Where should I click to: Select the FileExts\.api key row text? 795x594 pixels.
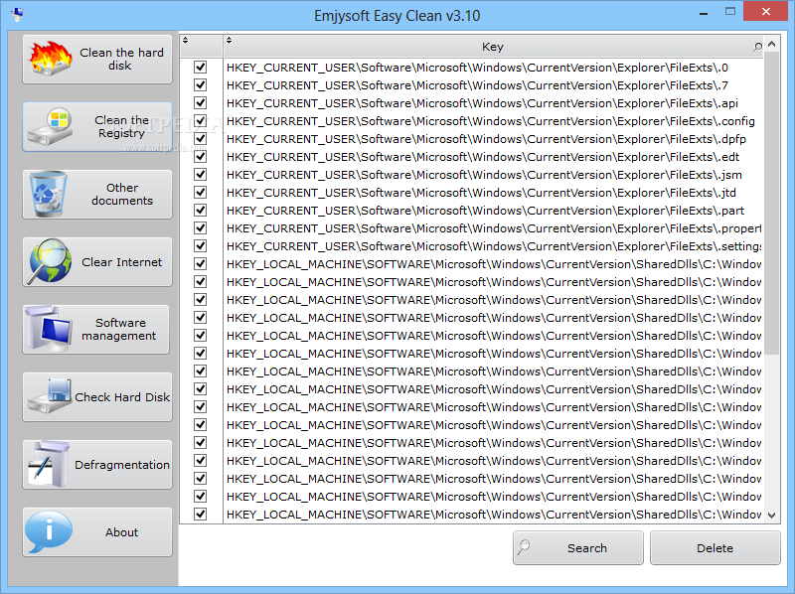tap(482, 103)
